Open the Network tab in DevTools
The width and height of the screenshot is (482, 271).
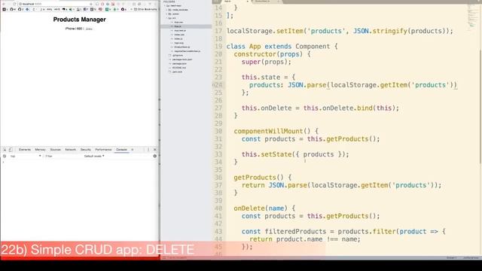pyautogui.click(x=70, y=150)
